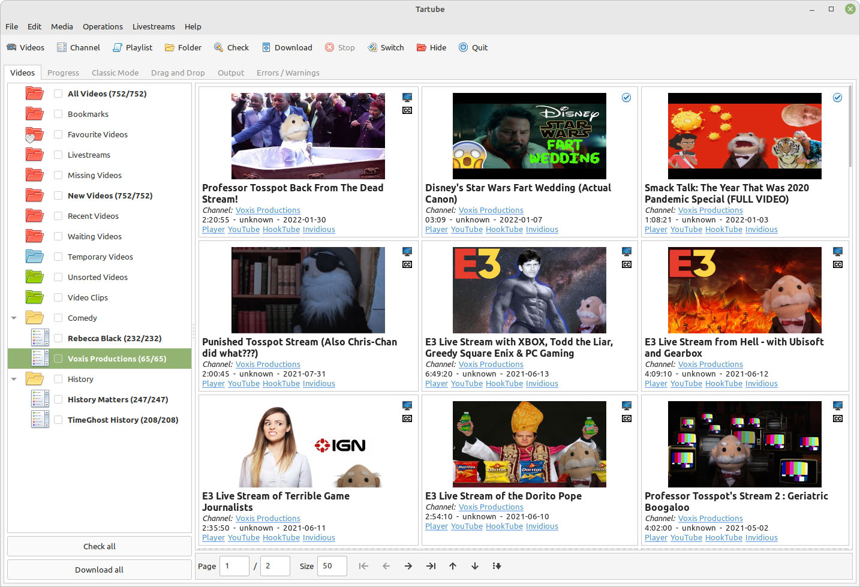Open Invidious link for E3 Dorito Pope video
This screenshot has height=587, width=860.
tap(542, 526)
